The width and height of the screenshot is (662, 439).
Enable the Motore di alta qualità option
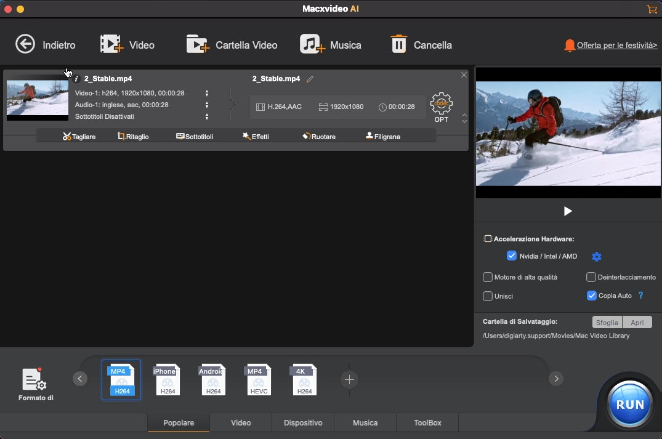pos(487,277)
